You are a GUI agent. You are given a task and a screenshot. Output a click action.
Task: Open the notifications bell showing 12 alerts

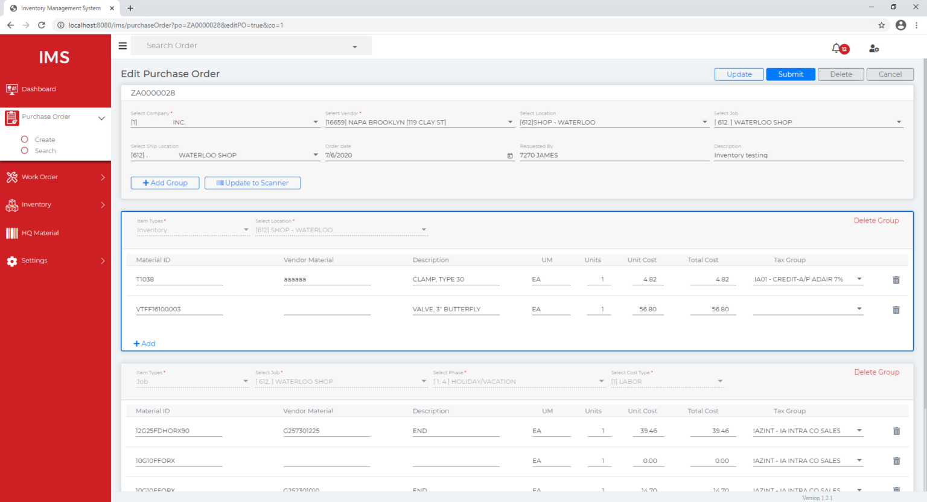pyautogui.click(x=837, y=48)
